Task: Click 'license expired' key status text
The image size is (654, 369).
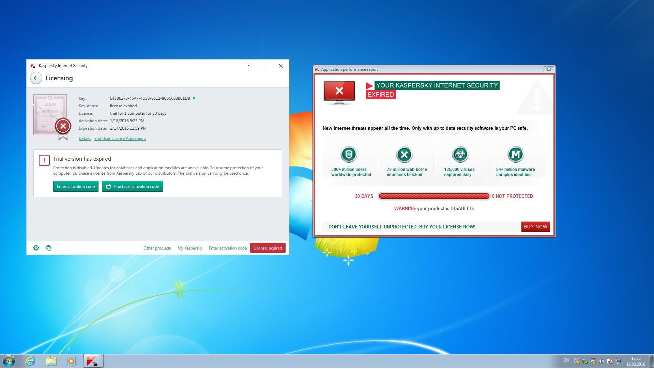Action: point(123,106)
